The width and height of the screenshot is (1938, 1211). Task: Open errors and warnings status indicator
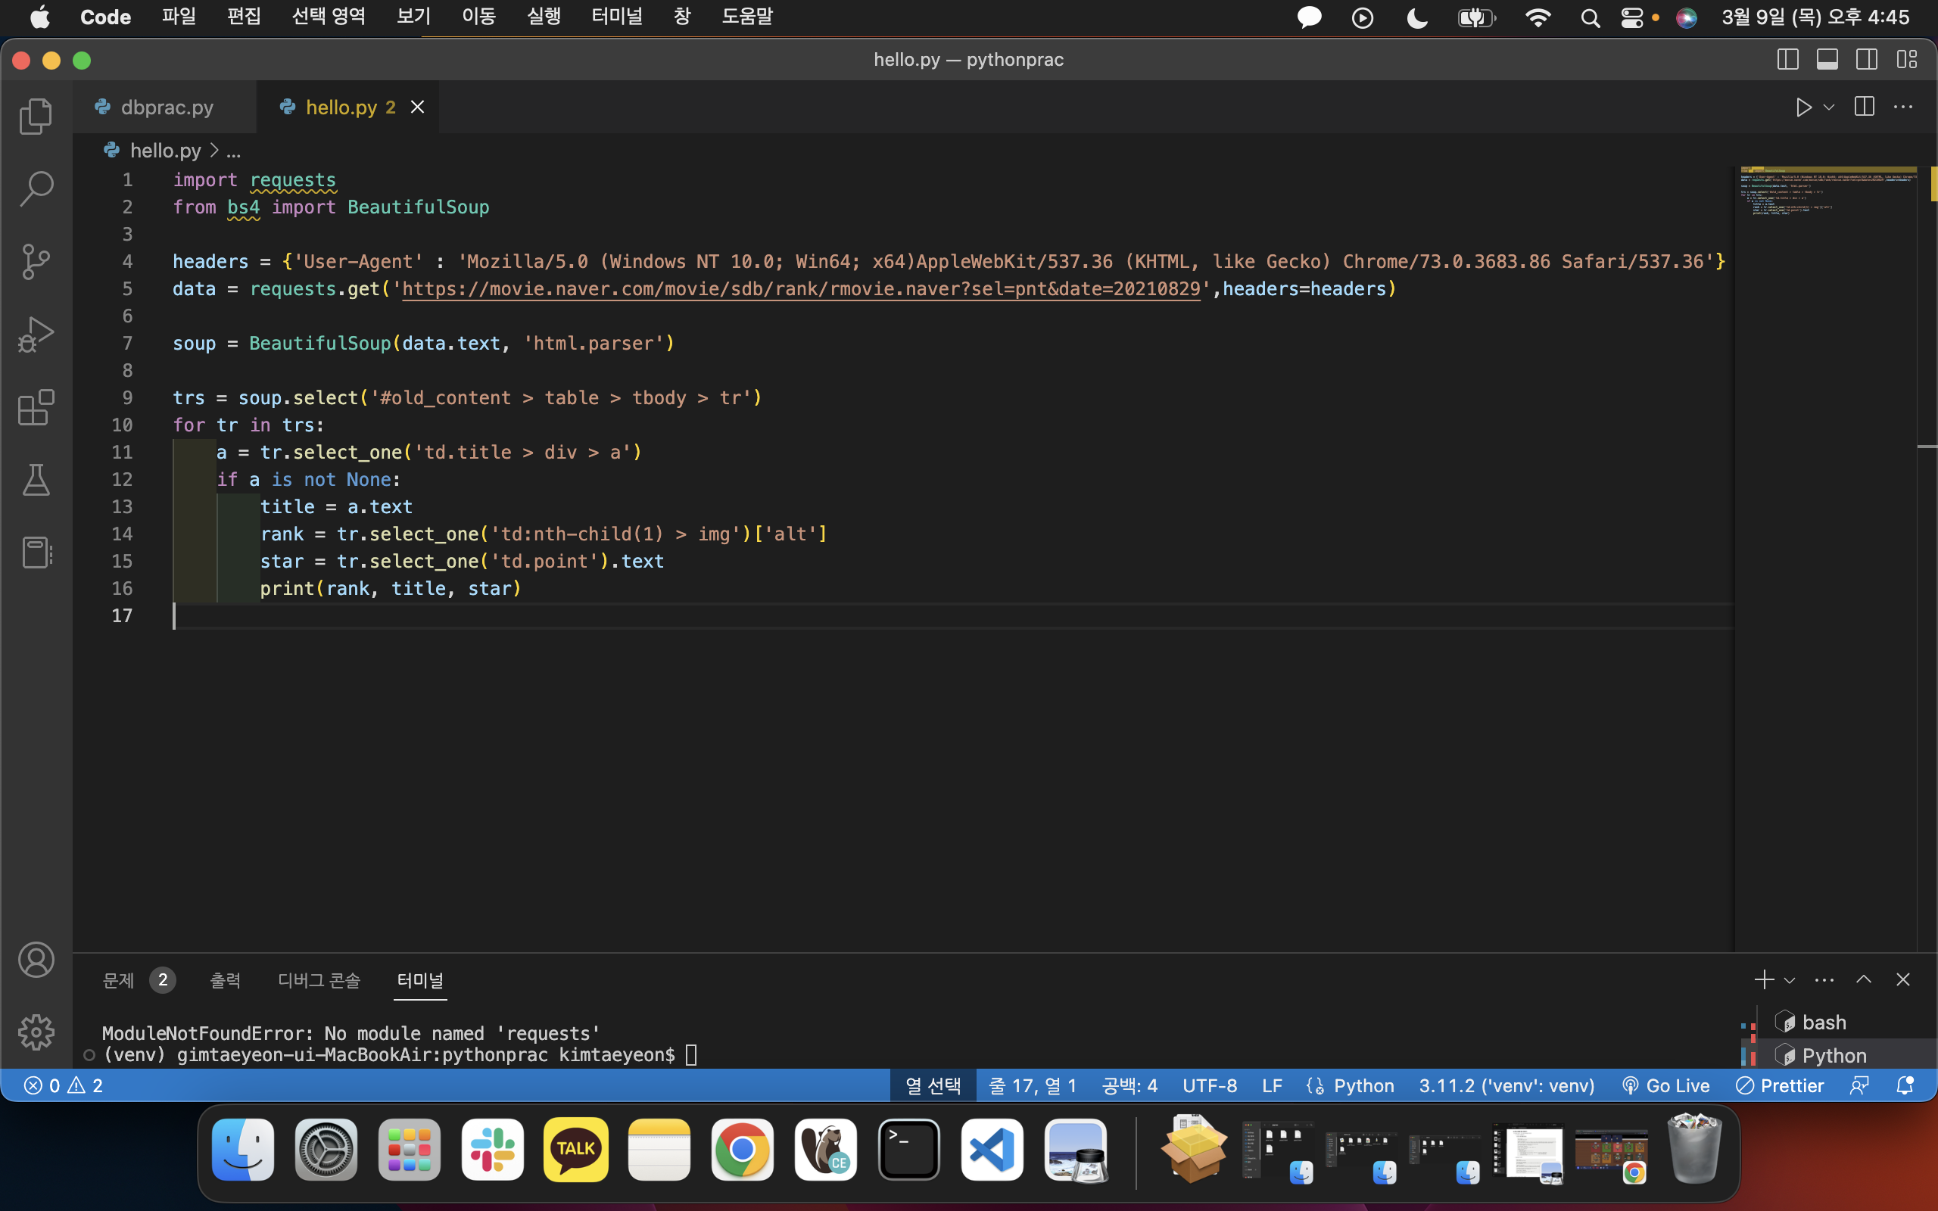(64, 1085)
